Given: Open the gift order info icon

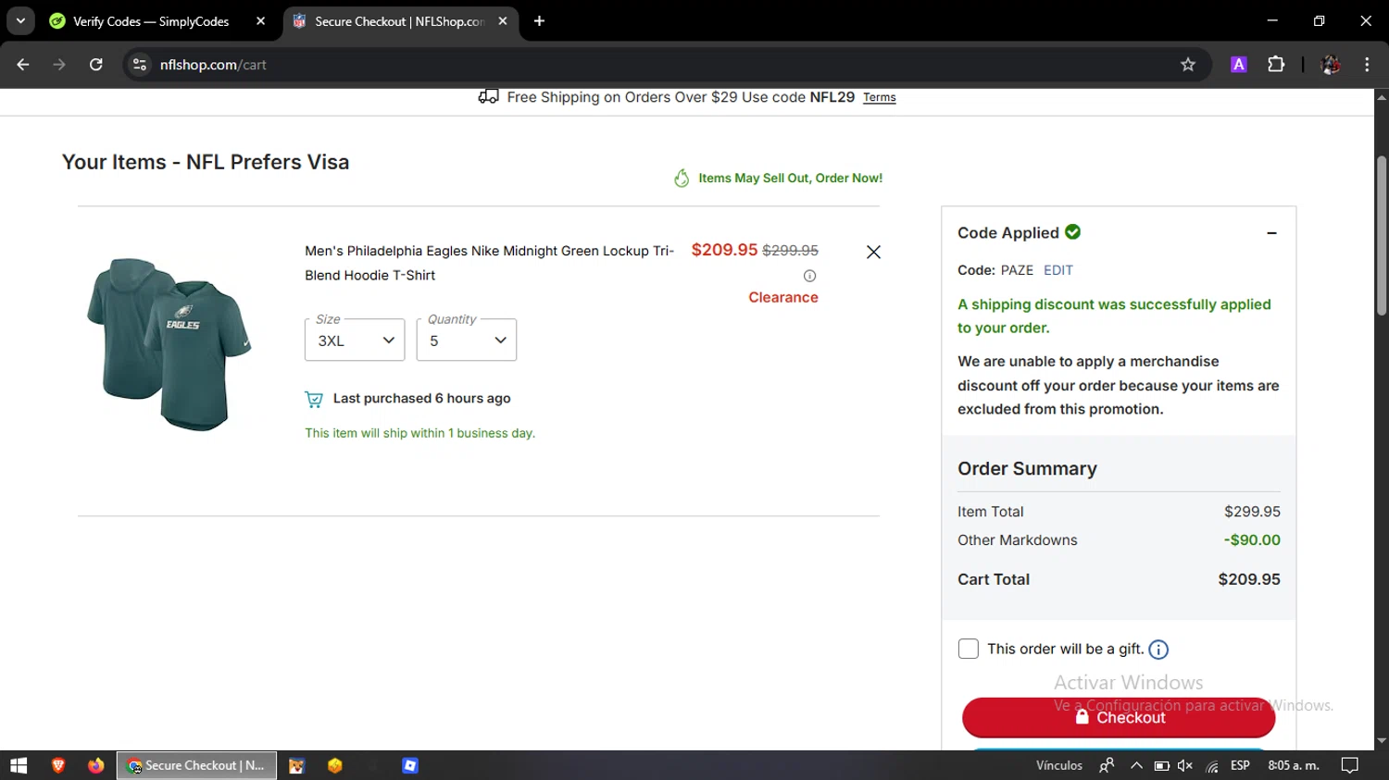Looking at the screenshot, I should click(x=1158, y=650).
